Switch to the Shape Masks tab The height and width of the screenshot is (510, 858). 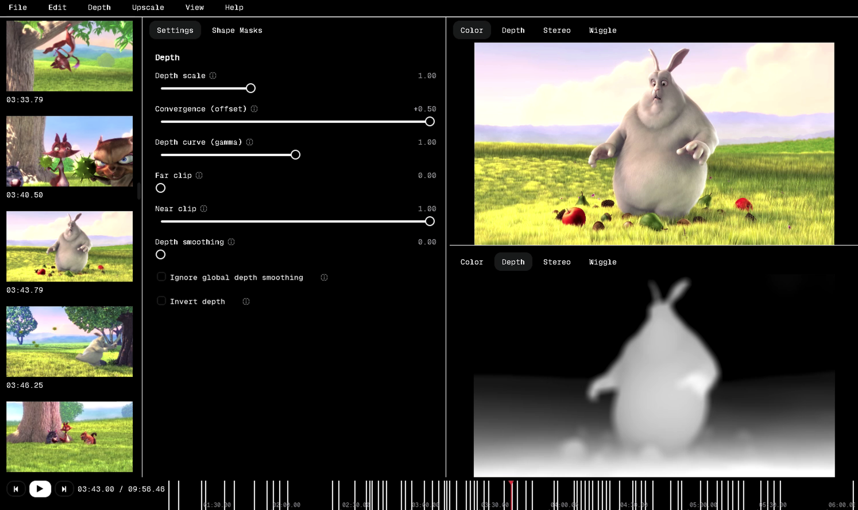click(237, 30)
